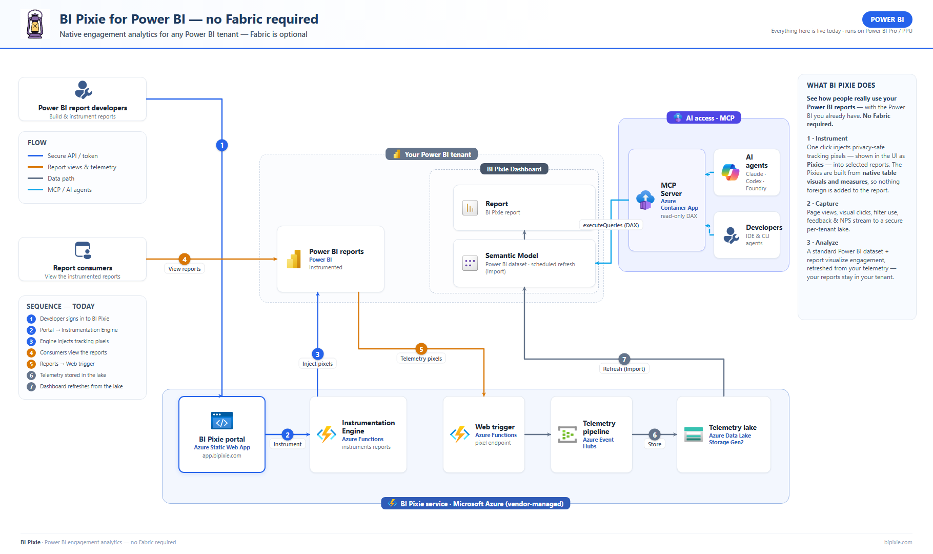Image resolution: width=933 pixels, height=554 pixels.
Task: Click the Store label
Action: 655,444
